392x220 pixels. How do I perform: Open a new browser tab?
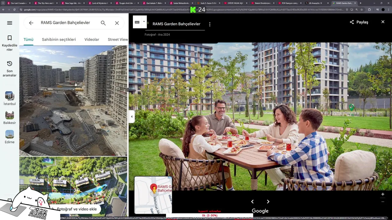point(360,3)
